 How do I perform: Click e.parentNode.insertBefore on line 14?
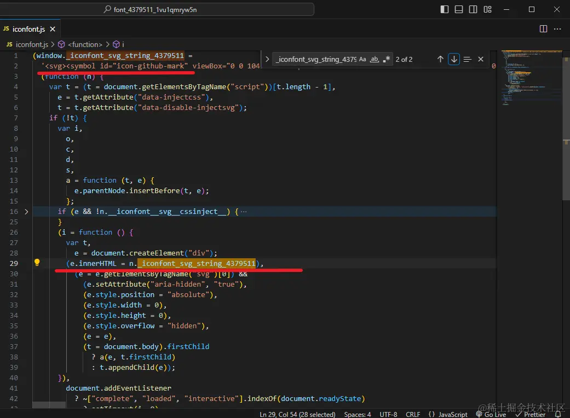pos(127,190)
